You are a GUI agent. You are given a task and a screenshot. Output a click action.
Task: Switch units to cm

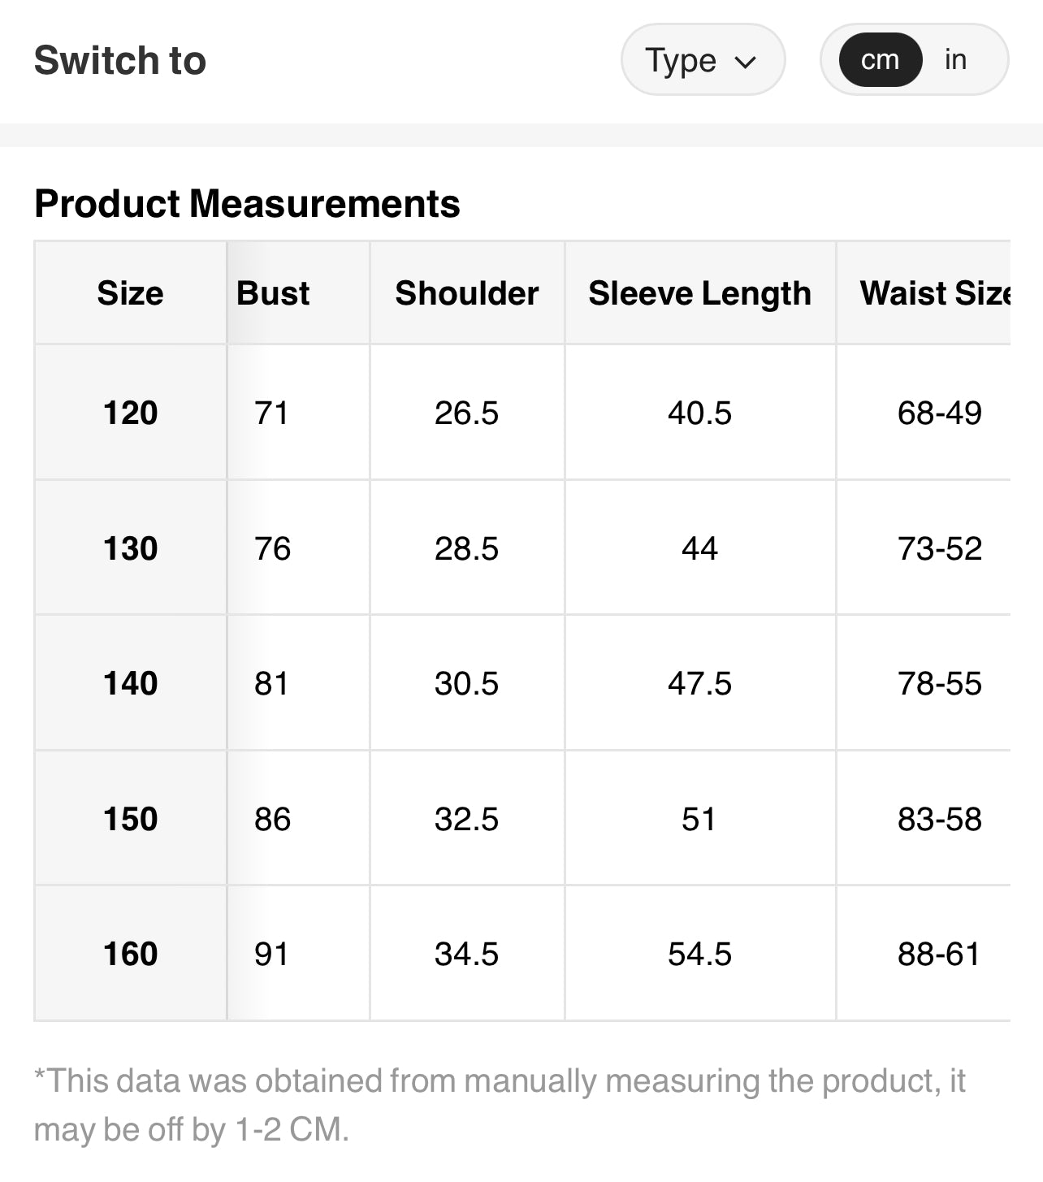tap(880, 60)
